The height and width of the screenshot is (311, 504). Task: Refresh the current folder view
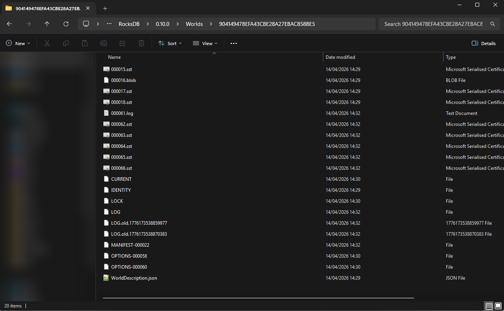click(x=66, y=24)
